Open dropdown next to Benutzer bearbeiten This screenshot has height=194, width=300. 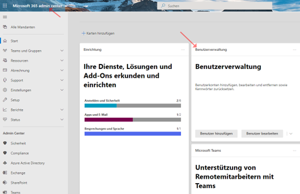(291, 133)
